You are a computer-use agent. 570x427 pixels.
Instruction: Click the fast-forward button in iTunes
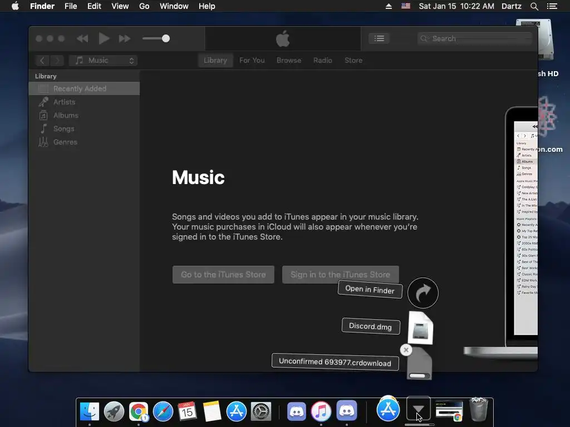pyautogui.click(x=125, y=38)
